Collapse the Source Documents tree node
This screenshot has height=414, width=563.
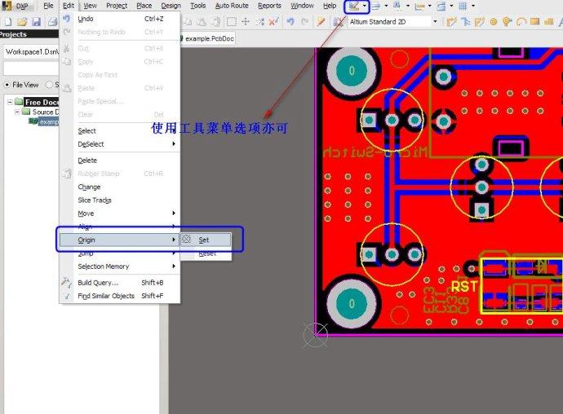coord(17,112)
